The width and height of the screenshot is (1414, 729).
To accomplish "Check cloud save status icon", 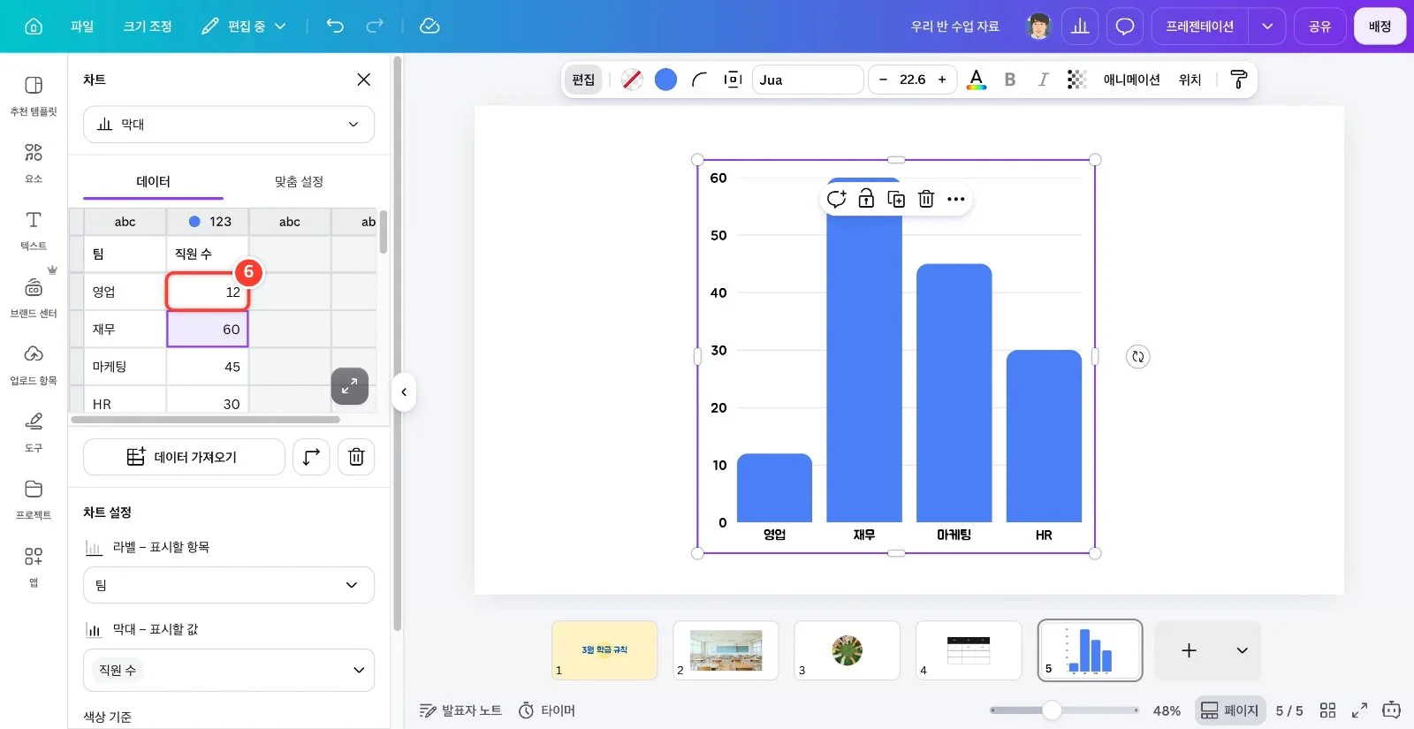I will click(x=430, y=26).
